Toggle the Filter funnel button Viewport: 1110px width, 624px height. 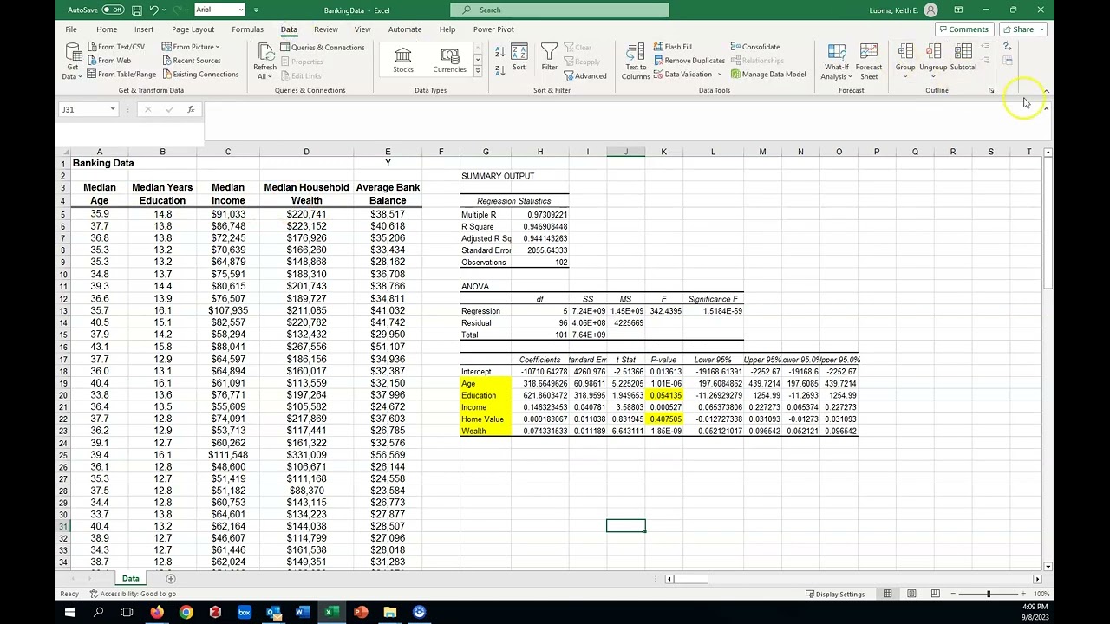(549, 57)
